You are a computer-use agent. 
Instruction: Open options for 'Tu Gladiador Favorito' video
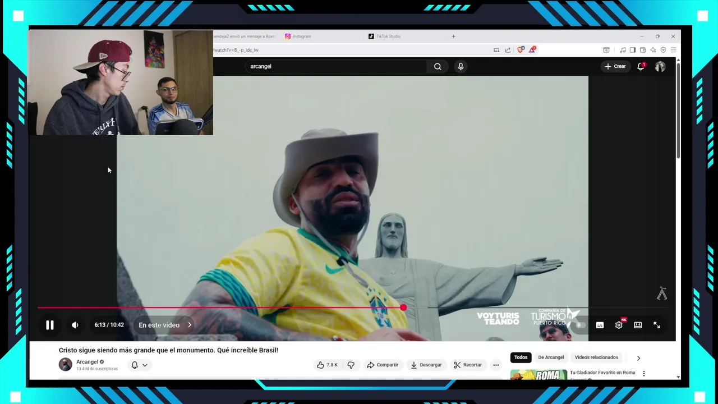click(x=644, y=373)
